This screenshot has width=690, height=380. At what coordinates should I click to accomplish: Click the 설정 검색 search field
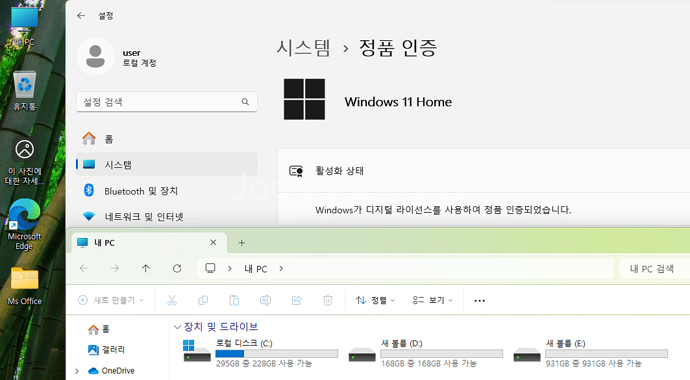point(166,102)
